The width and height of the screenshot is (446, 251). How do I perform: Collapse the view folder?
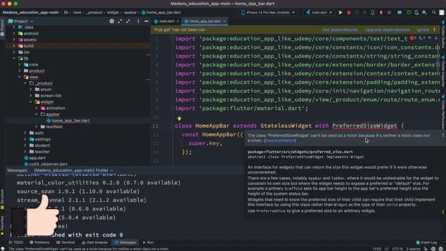coord(20,77)
